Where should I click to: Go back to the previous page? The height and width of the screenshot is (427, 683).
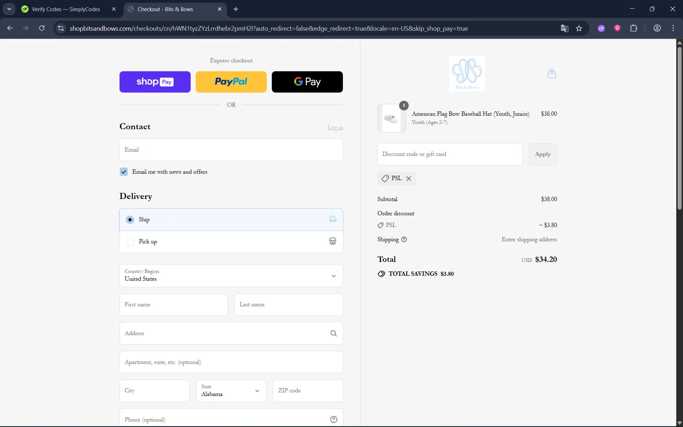click(x=10, y=28)
